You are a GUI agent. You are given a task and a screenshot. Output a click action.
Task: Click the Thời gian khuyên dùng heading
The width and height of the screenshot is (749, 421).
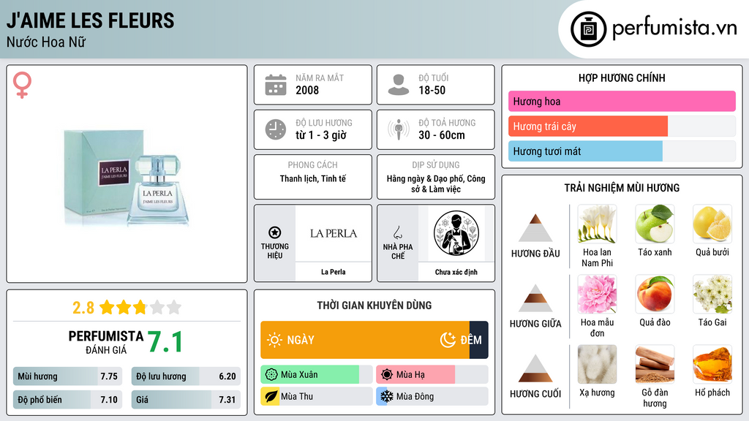pyautogui.click(x=374, y=306)
